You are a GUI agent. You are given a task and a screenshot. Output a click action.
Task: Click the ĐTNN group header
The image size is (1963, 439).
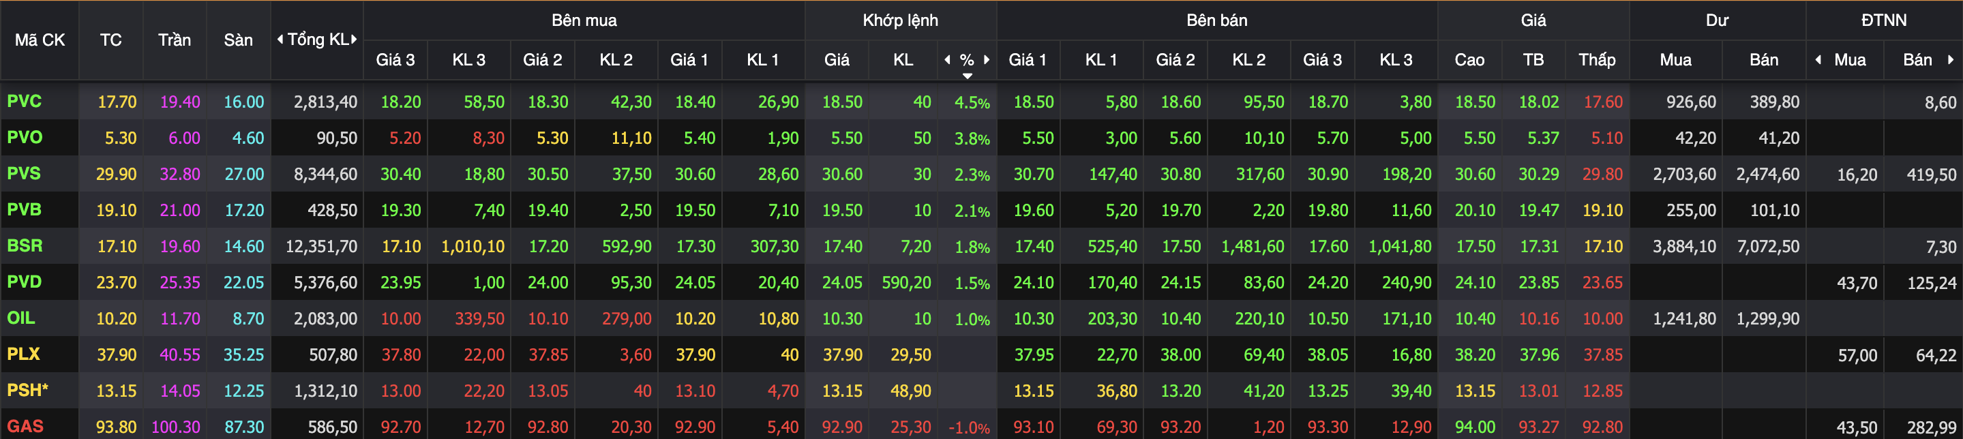(x=1884, y=20)
